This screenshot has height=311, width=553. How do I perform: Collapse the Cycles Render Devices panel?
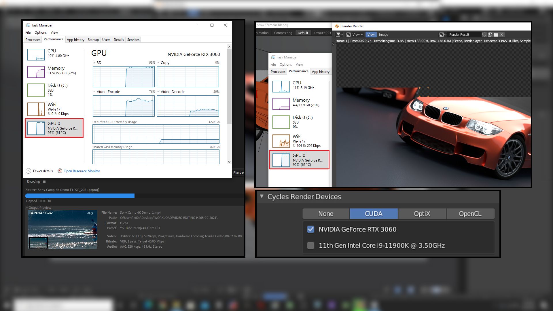(262, 196)
